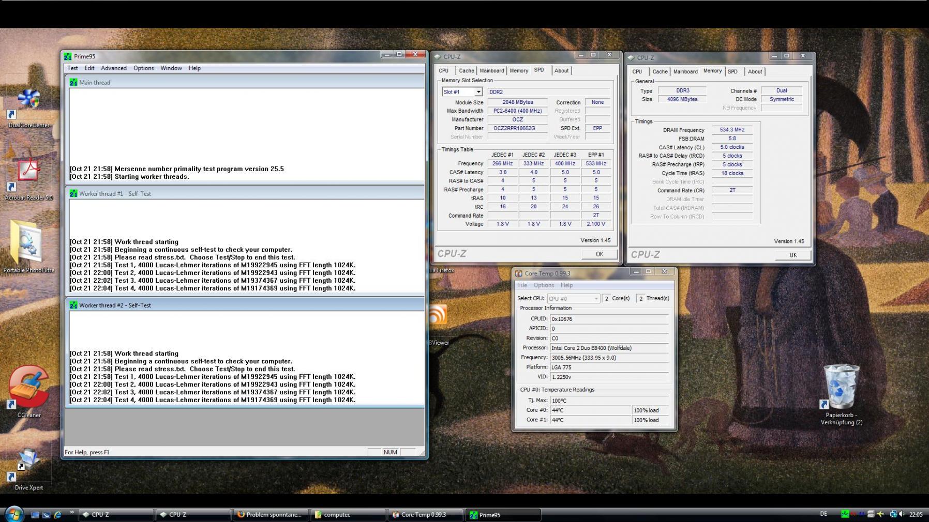This screenshot has width=929, height=522.
Task: Expand the Slot #1 memory slot dropdown
Action: point(478,92)
